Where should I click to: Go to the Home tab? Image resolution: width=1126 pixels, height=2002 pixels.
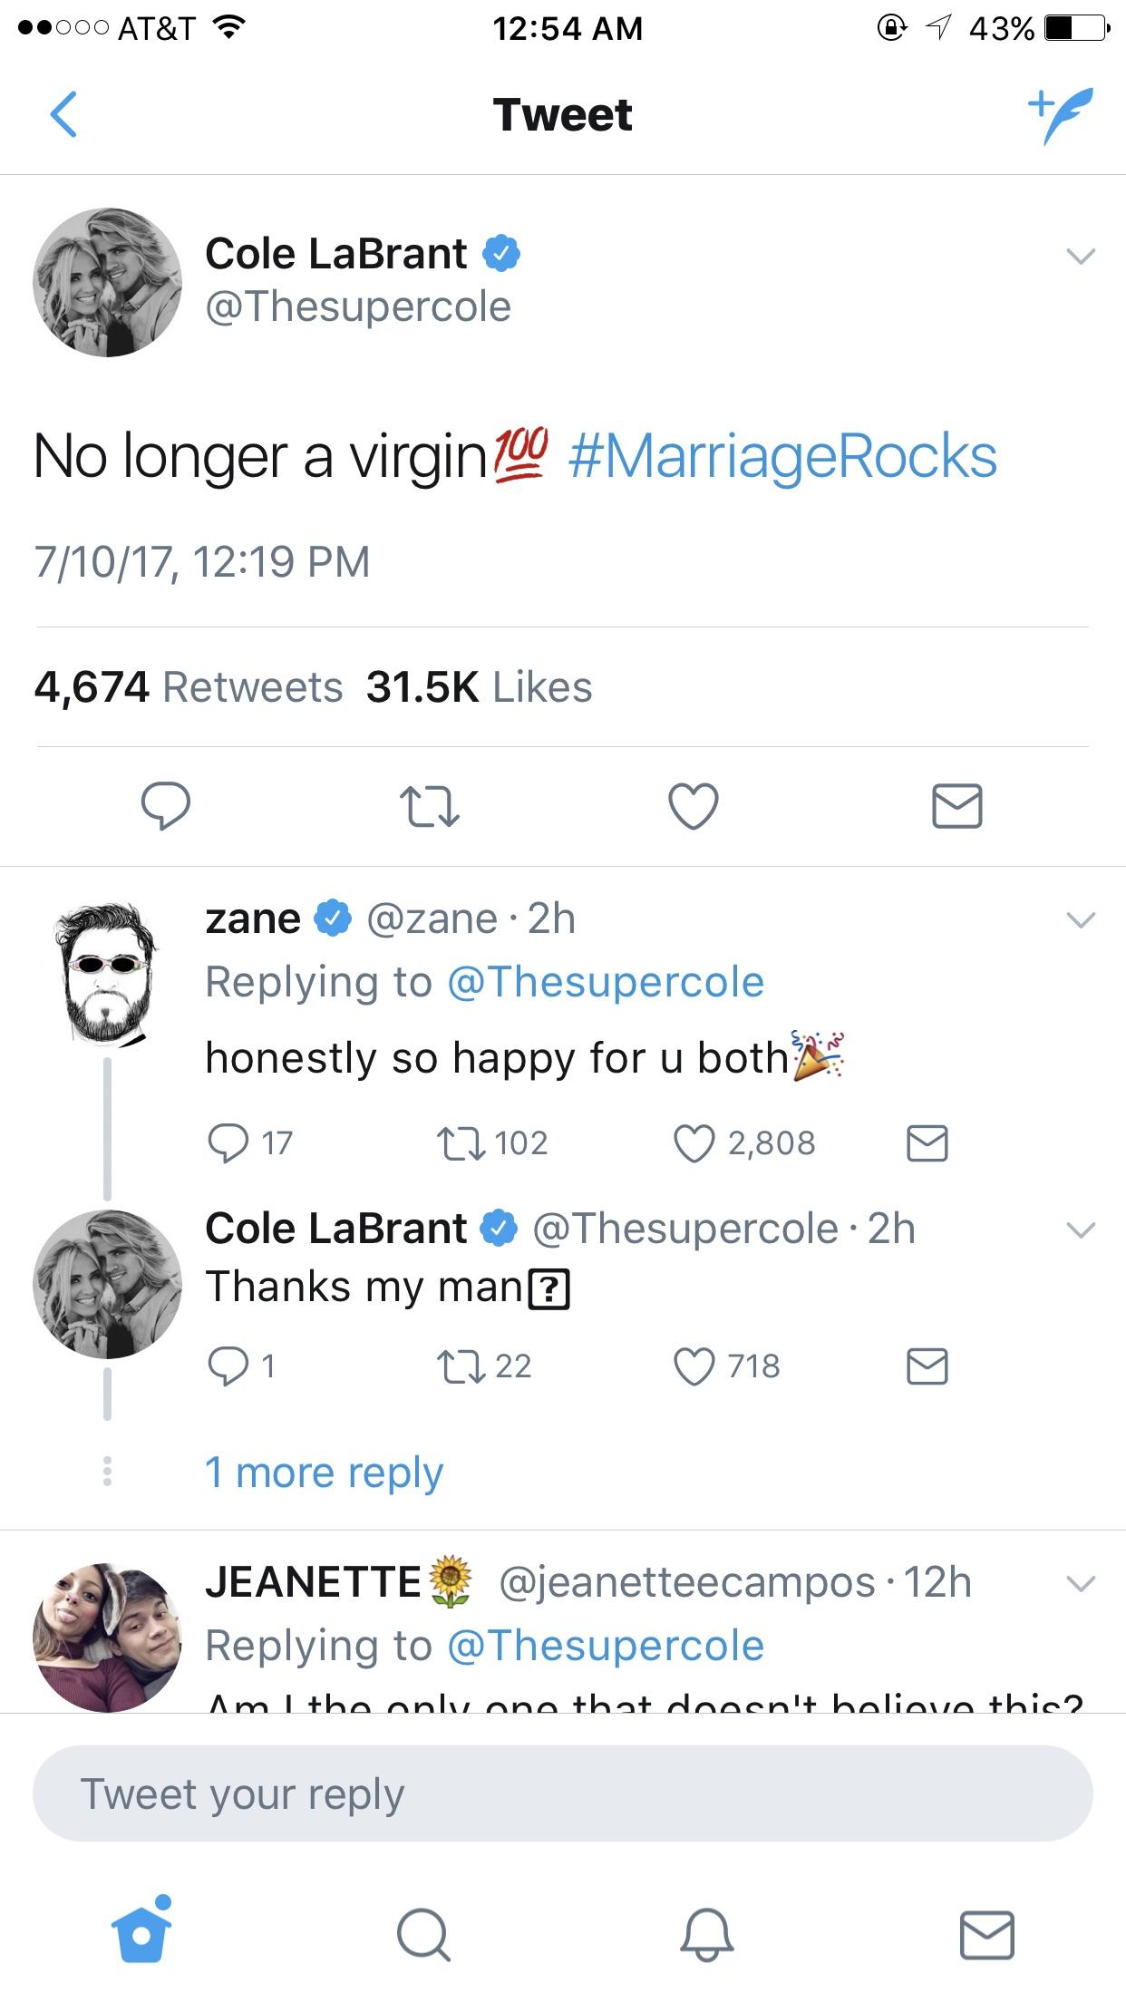point(141,1933)
